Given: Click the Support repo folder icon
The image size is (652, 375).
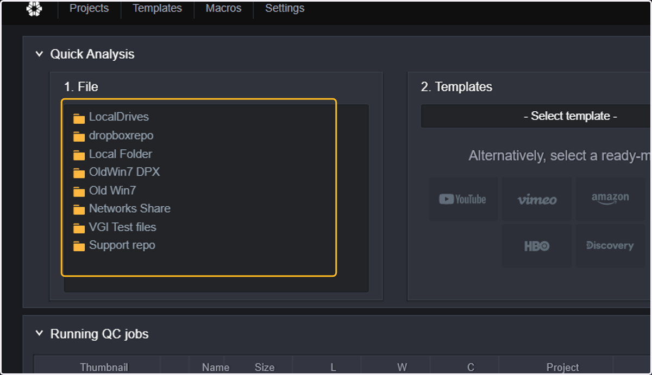Looking at the screenshot, I should [79, 246].
